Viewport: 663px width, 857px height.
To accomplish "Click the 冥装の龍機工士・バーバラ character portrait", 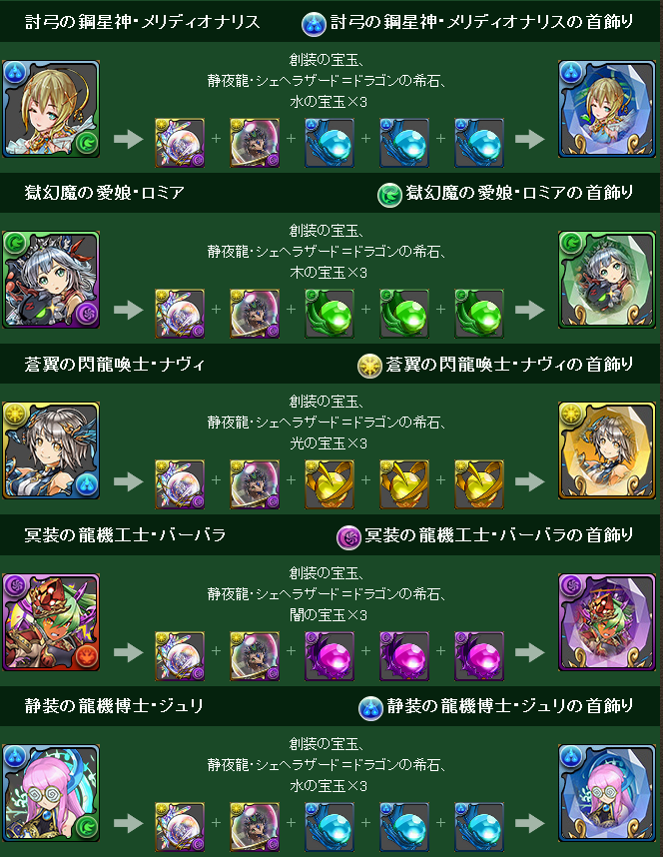I will (51, 622).
